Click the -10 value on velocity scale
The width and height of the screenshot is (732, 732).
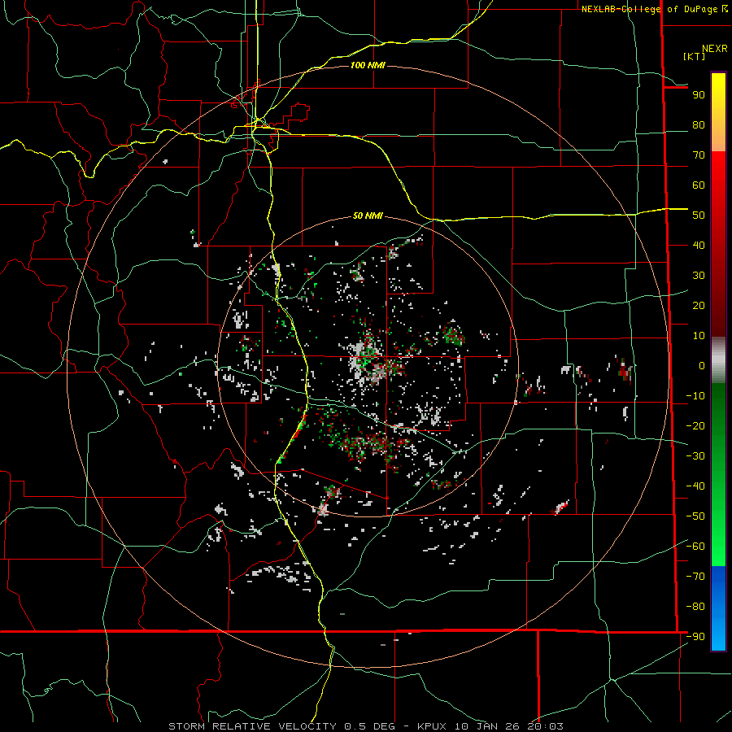pyautogui.click(x=695, y=396)
